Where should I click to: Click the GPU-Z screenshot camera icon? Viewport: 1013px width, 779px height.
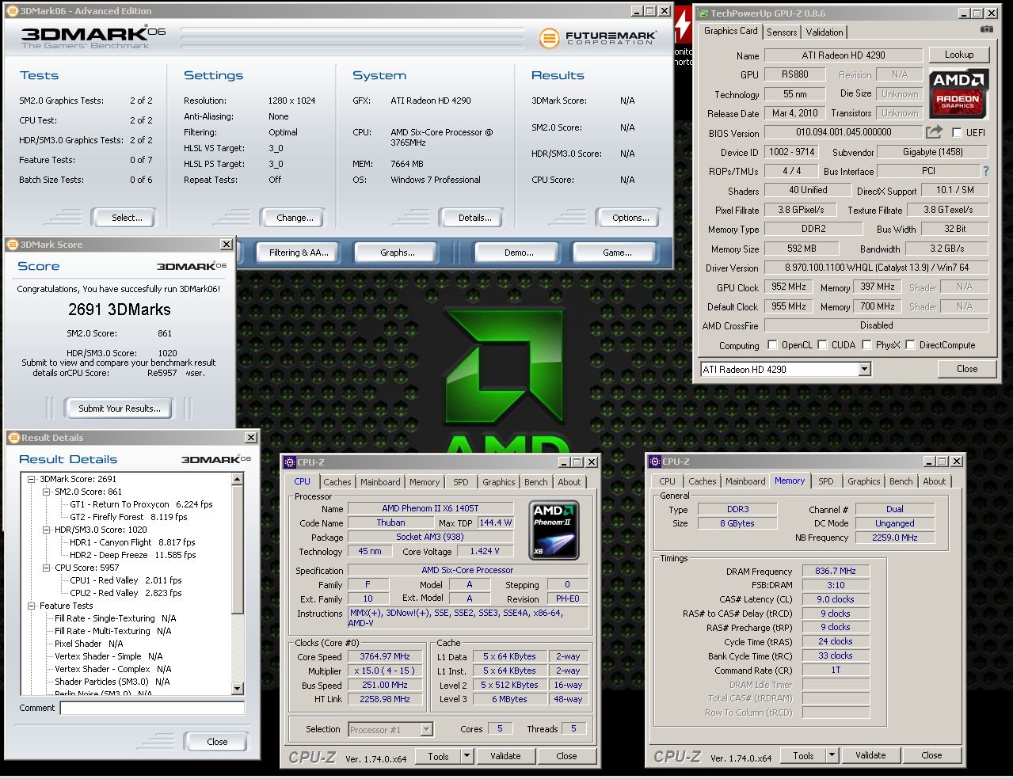point(986,29)
